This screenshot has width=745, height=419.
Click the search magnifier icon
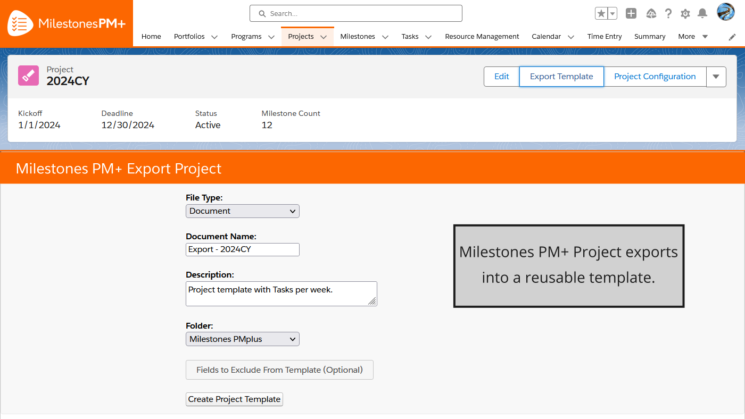pos(262,14)
